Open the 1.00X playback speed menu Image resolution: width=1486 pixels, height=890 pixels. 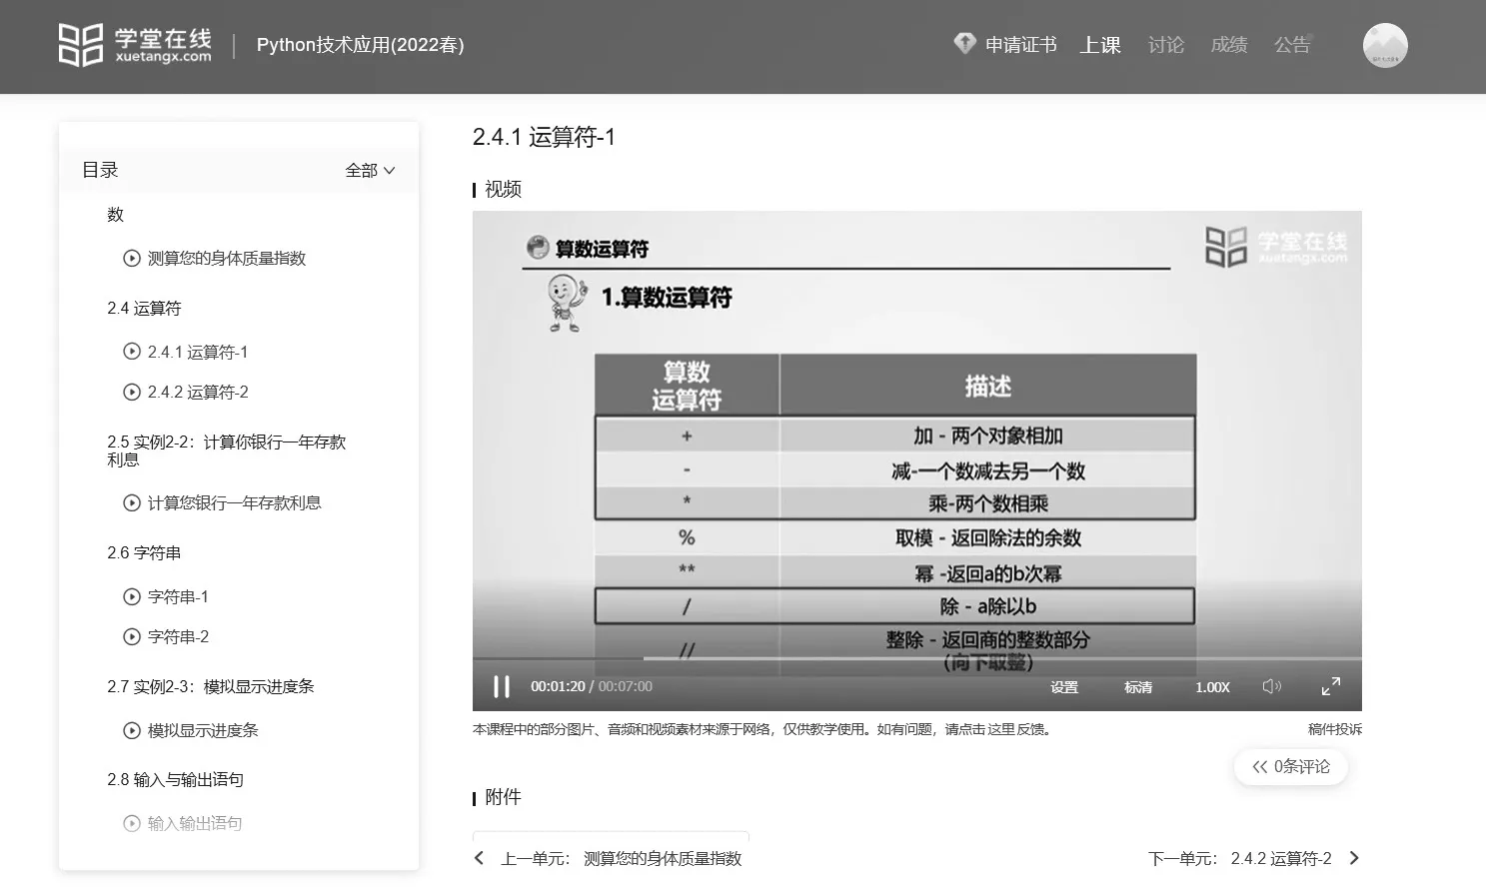tap(1212, 687)
